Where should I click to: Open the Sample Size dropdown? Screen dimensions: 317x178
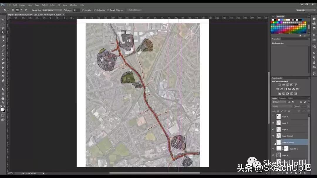pyautogui.click(x=52, y=10)
